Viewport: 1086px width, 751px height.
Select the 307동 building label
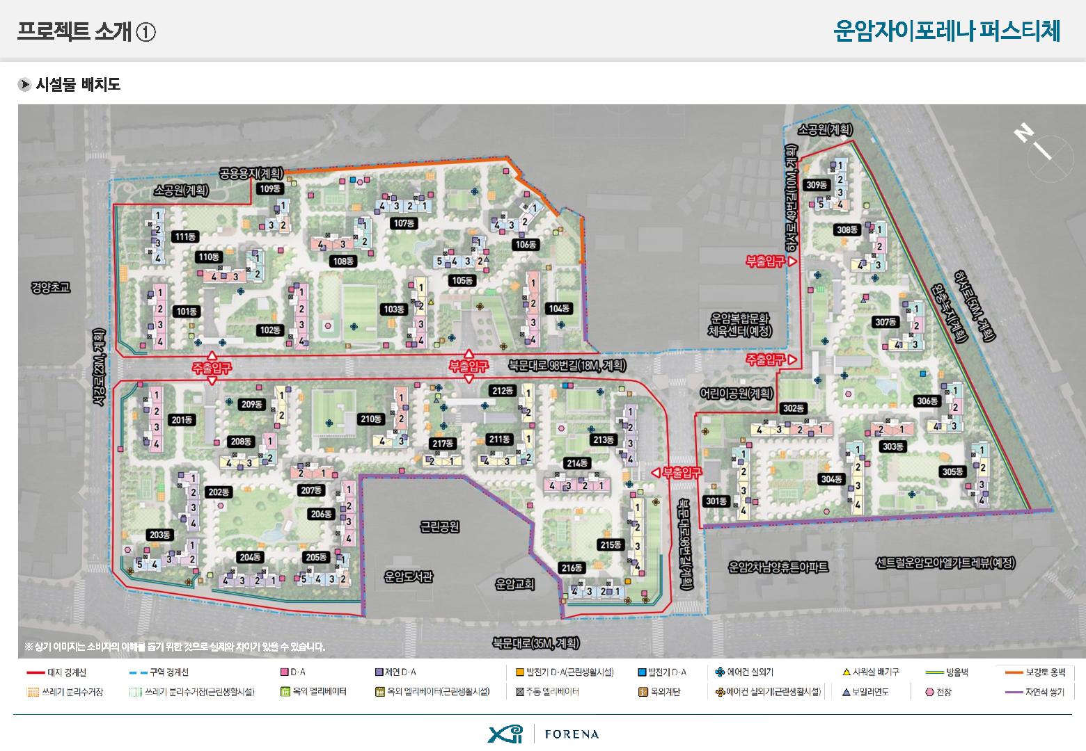point(886,322)
